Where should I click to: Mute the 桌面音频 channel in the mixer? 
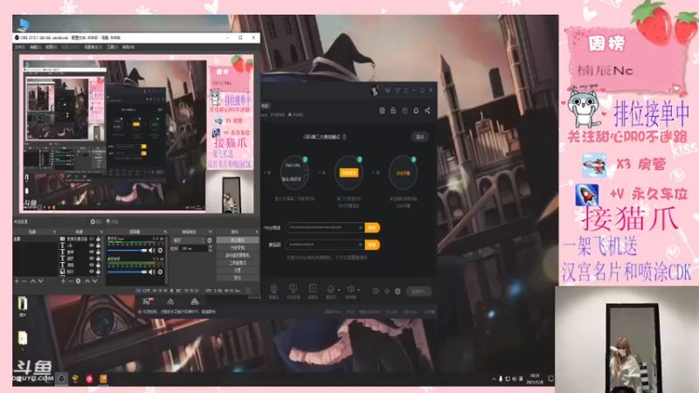click(151, 272)
